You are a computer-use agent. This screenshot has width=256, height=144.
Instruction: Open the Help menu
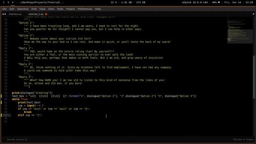coord(98,9)
